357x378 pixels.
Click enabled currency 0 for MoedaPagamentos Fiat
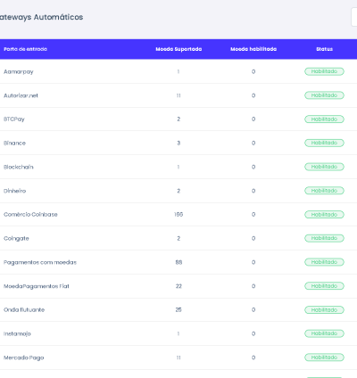point(253,286)
